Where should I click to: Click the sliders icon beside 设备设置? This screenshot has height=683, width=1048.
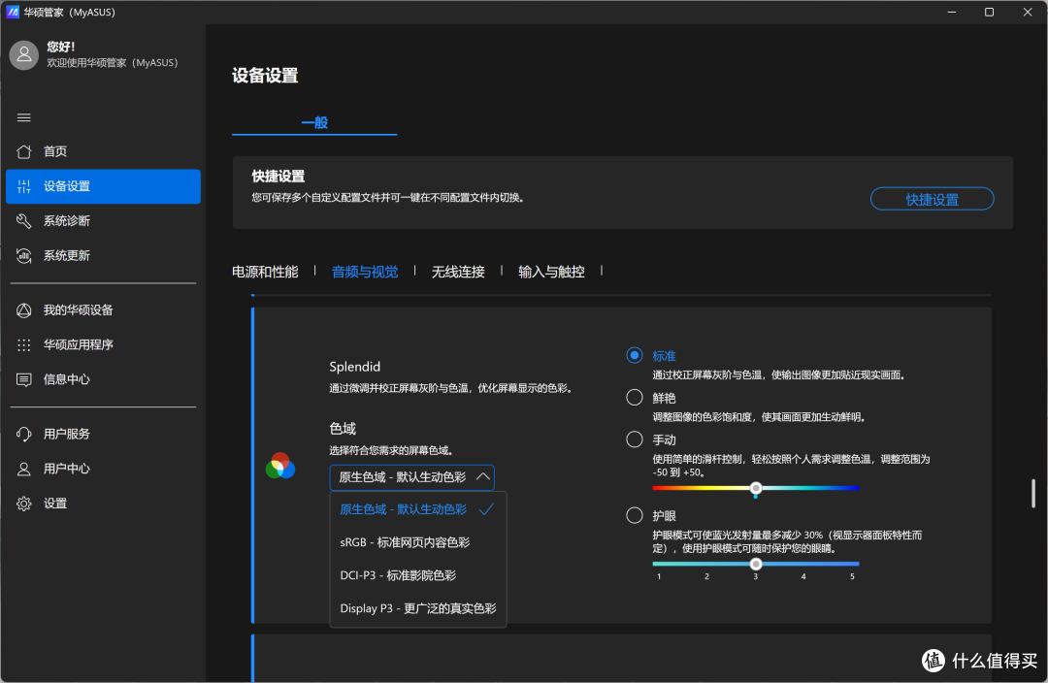tap(24, 186)
